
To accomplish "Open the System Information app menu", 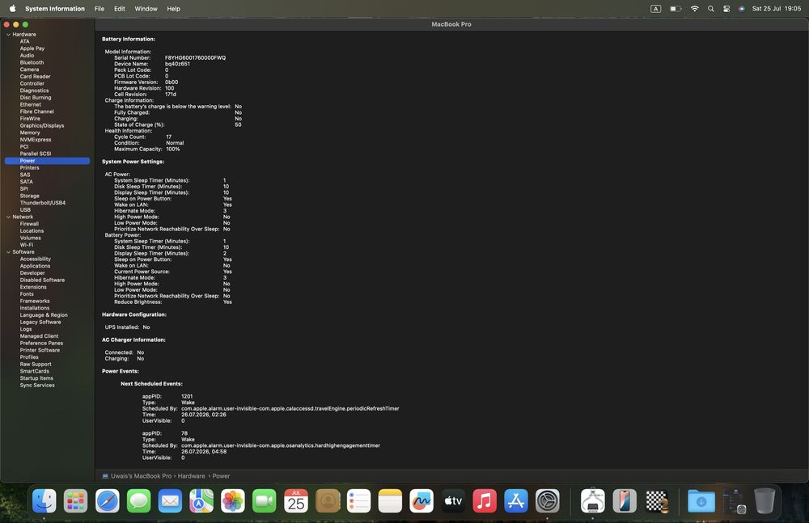I will tap(55, 9).
